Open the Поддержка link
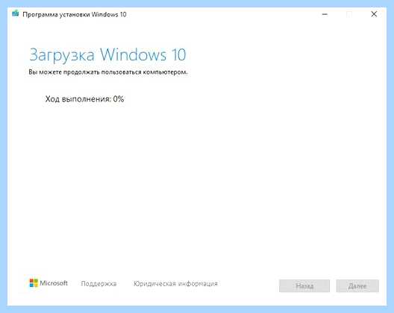The height and width of the screenshot is (313, 394). pos(98,284)
